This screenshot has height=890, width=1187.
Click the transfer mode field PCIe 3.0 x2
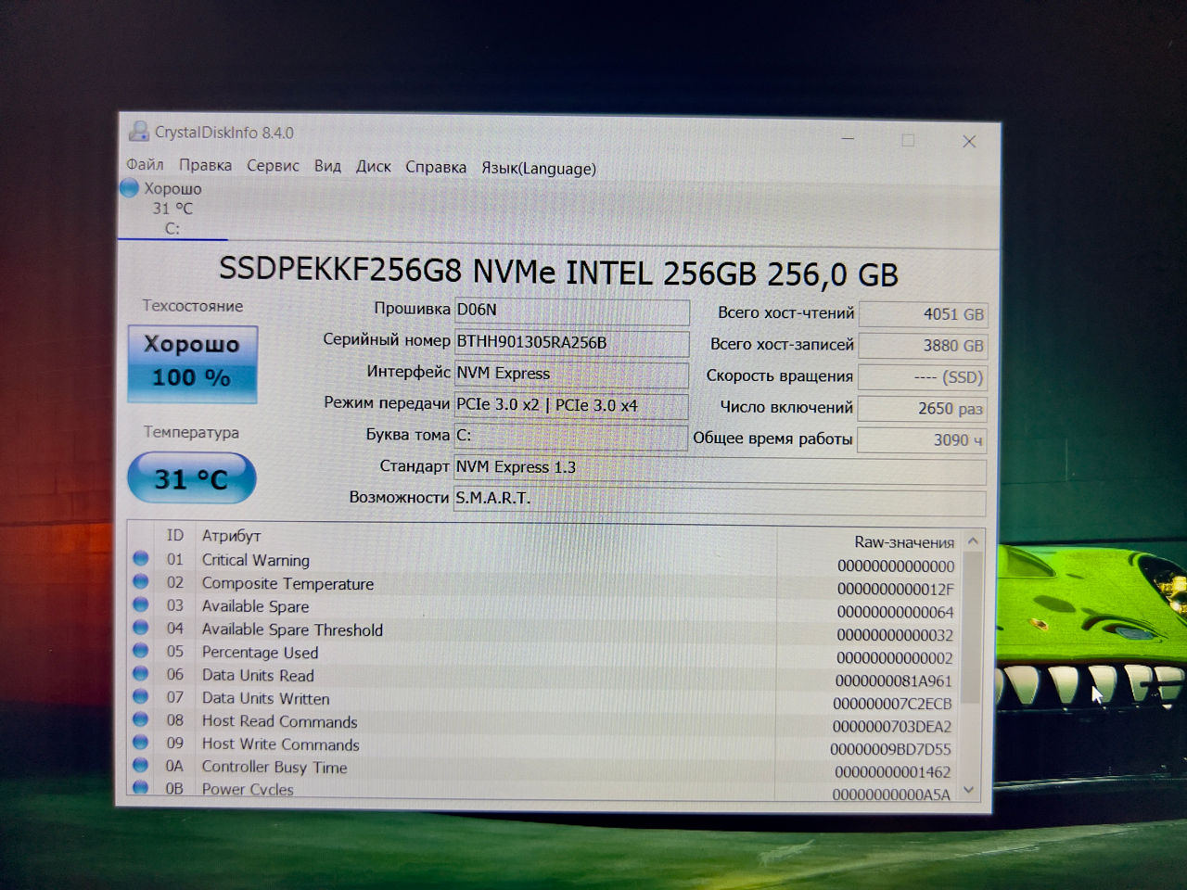coord(571,405)
